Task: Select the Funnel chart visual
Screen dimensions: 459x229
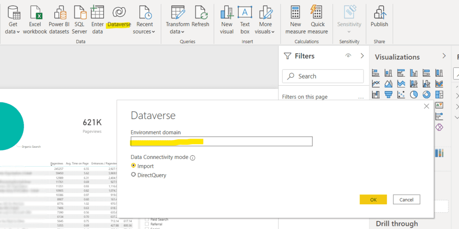Action: pos(389,94)
